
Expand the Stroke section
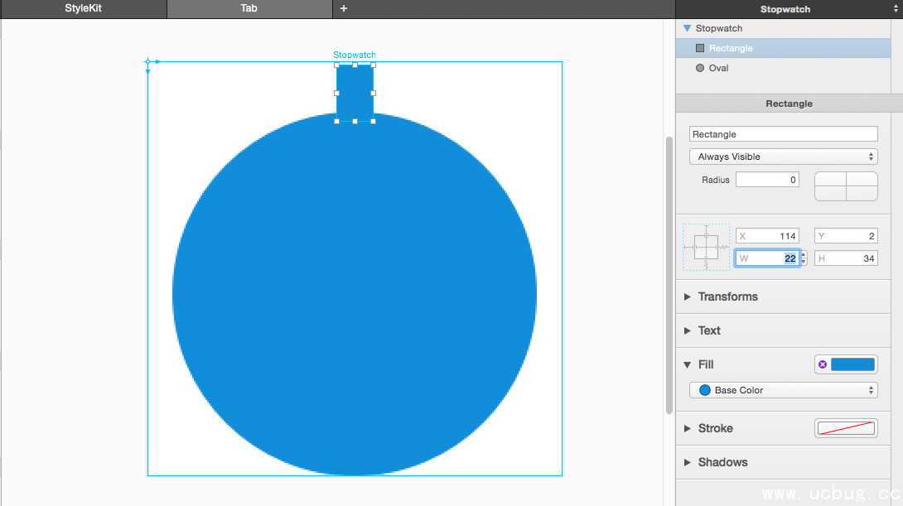point(687,429)
